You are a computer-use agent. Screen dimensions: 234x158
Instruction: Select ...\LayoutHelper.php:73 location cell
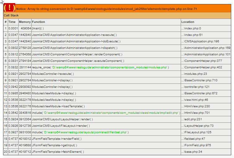(206, 126)
